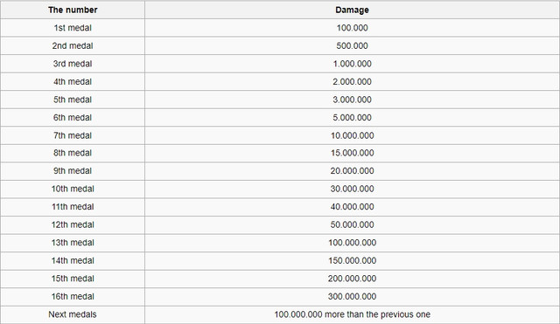Screen dimensions: 560x324
Task: Click the damage value 150.000.000
Action: 352,260
